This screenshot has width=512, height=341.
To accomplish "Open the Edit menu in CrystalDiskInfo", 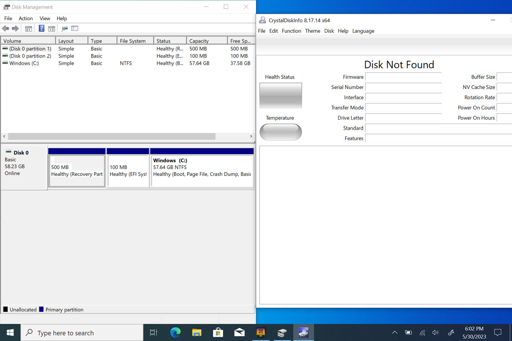I will click(x=274, y=31).
